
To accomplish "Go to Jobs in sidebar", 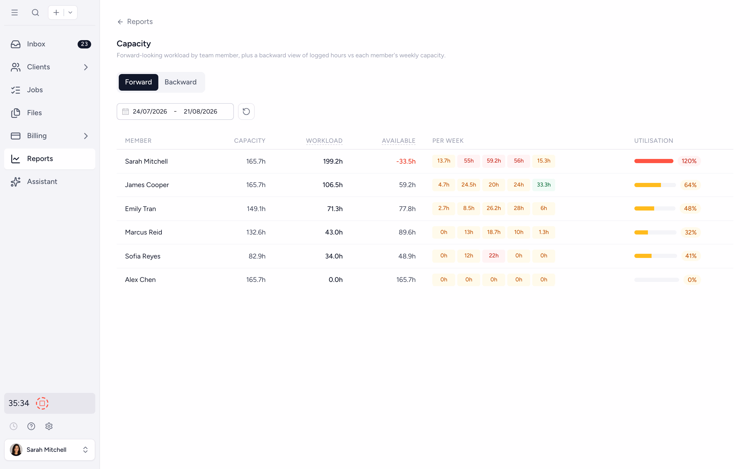I will coord(49,90).
